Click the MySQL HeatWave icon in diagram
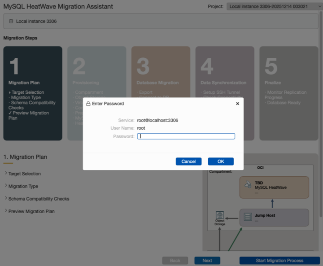The height and width of the screenshot is (266, 323). coord(248,185)
